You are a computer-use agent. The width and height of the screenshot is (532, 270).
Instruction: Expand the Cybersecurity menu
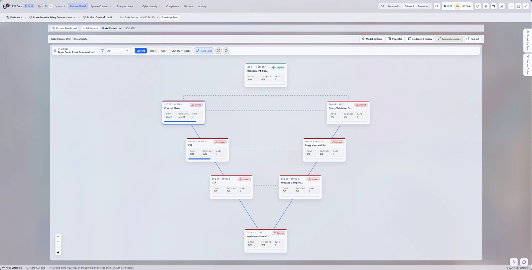[x=151, y=6]
